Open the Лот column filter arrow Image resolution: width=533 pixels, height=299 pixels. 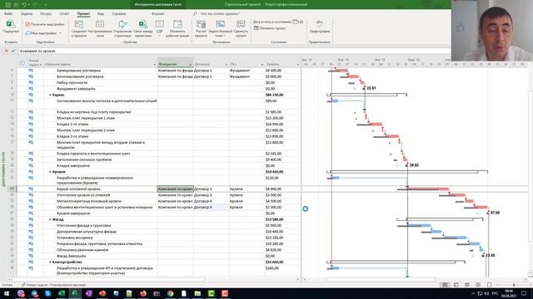click(x=262, y=65)
